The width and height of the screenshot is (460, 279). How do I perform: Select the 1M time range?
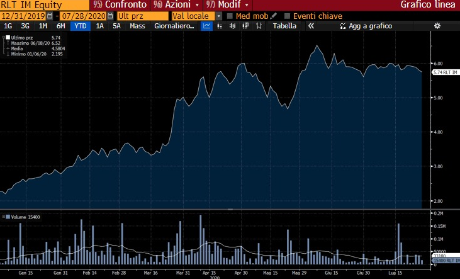click(x=43, y=26)
